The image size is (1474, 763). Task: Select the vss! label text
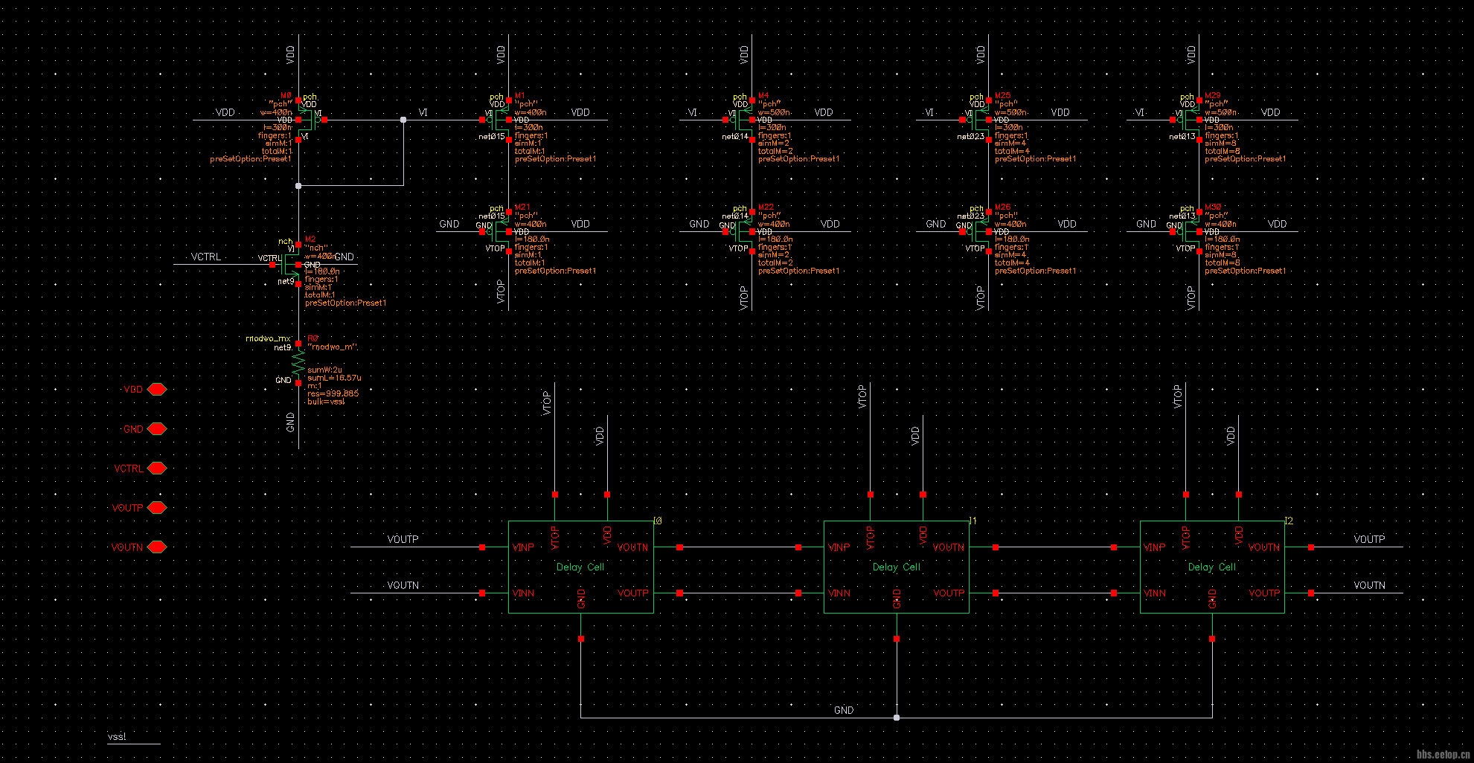[117, 737]
